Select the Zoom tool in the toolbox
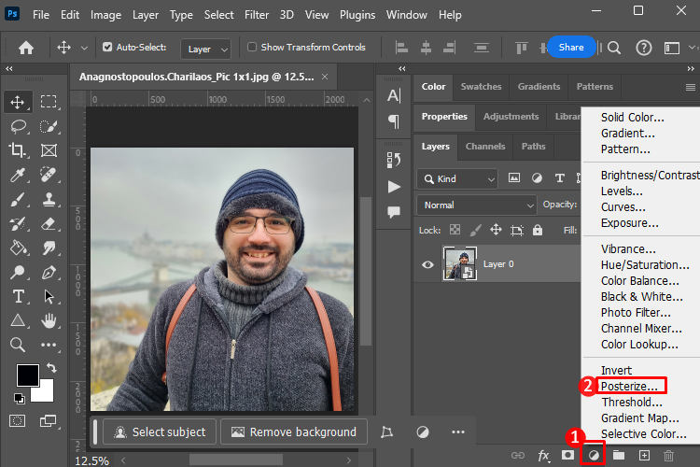 [x=18, y=345]
